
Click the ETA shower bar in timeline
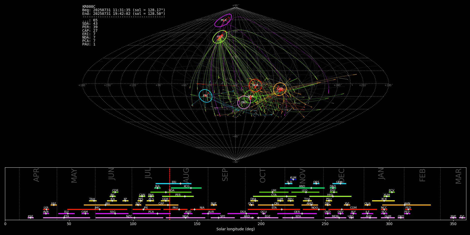67,218
